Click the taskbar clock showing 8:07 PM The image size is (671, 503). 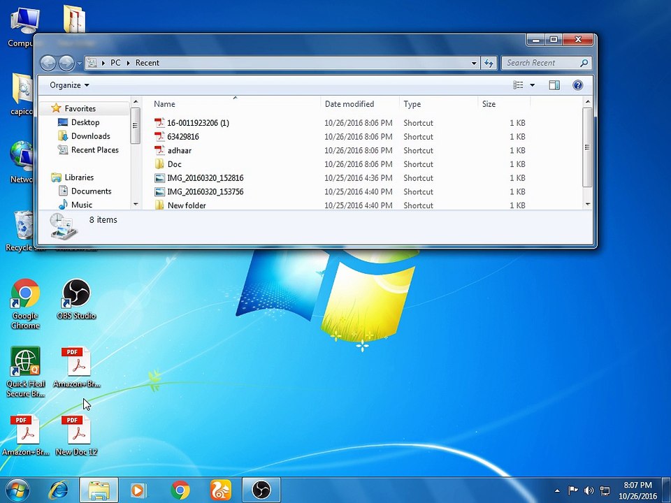coord(637,490)
